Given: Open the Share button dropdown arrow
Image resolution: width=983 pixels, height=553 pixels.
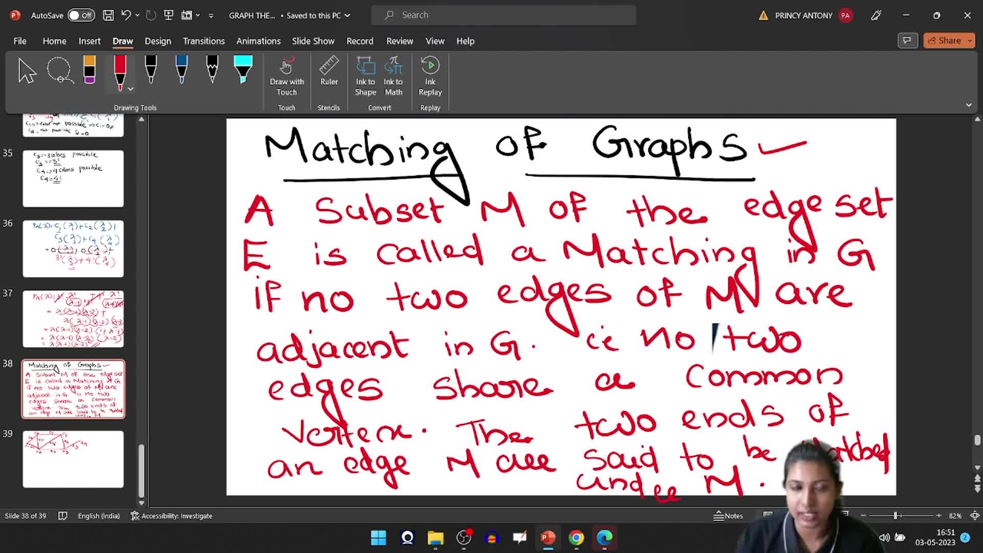Looking at the screenshot, I should coord(970,40).
